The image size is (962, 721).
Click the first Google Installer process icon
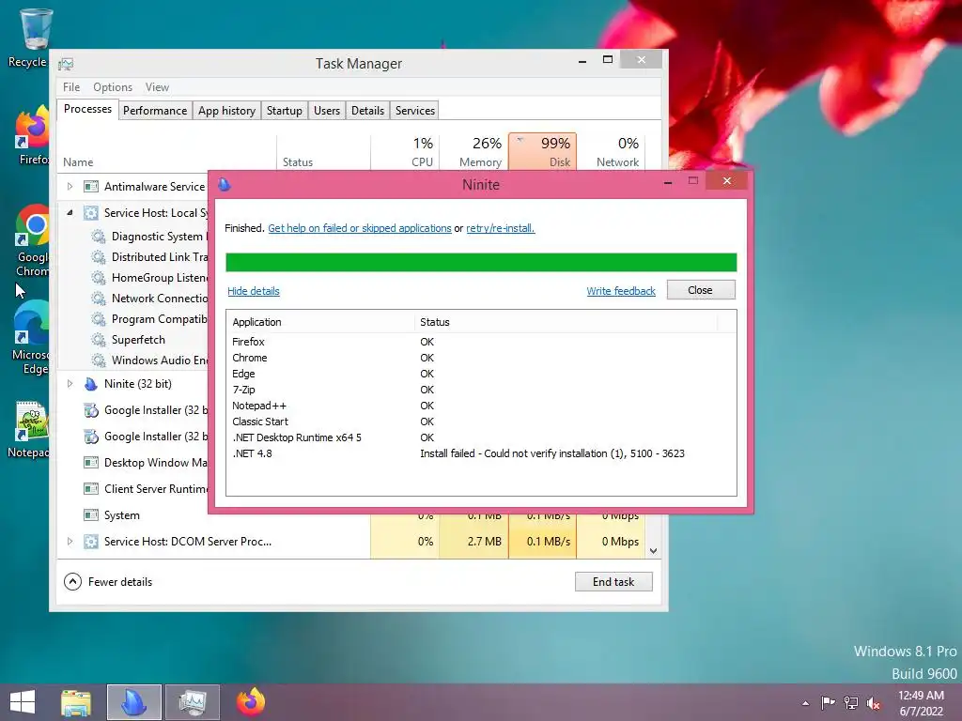coord(91,410)
